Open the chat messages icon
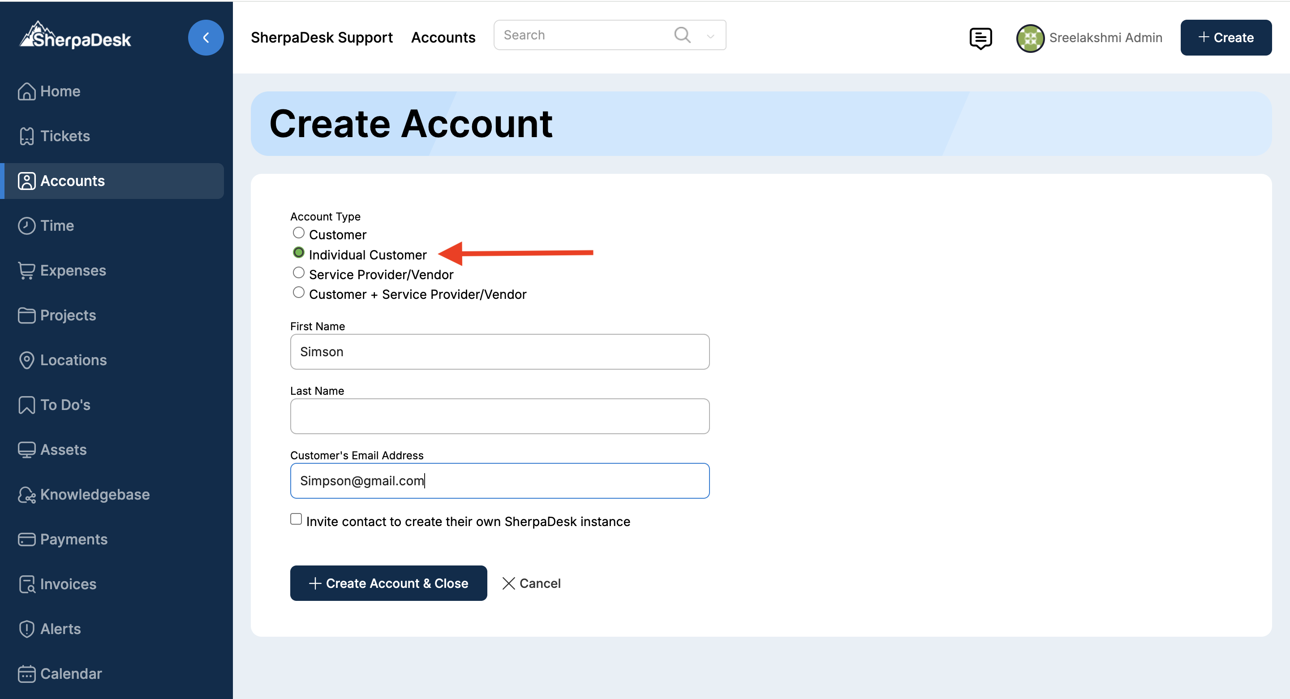 (x=980, y=38)
